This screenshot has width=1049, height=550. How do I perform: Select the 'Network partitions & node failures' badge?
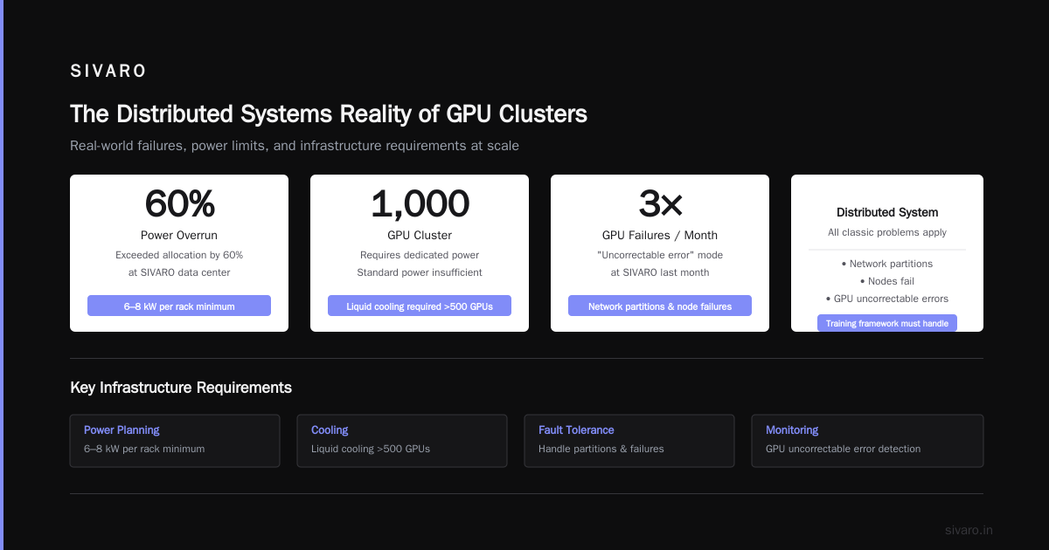click(x=660, y=306)
